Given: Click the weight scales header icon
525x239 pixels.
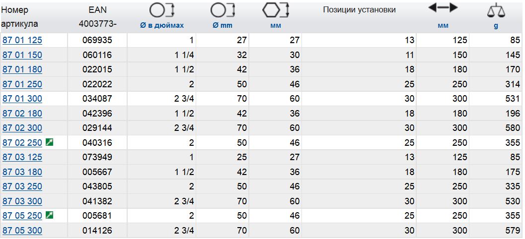Looking at the screenshot, I should (x=496, y=10).
